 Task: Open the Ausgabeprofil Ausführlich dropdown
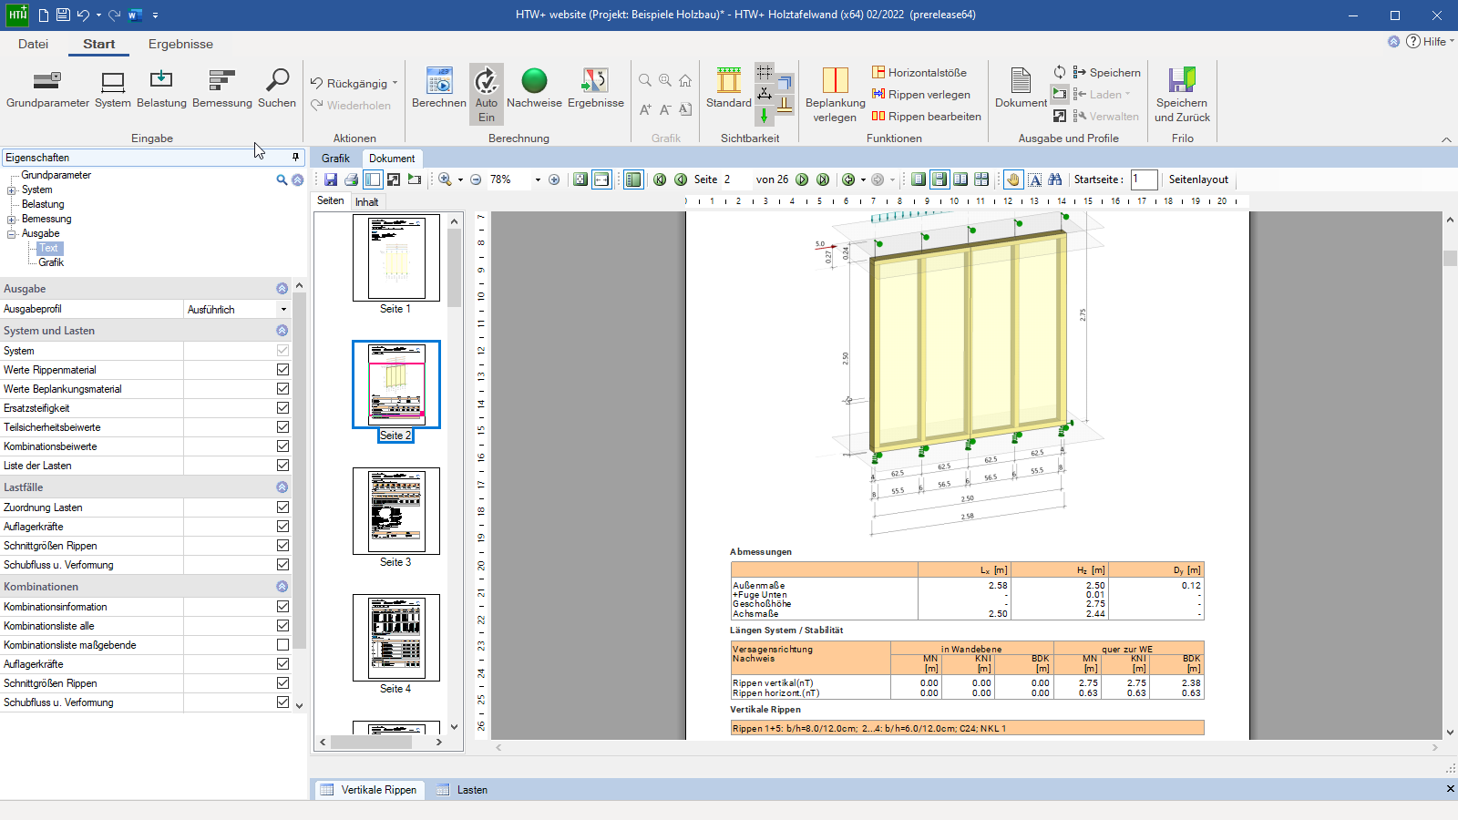tap(283, 310)
